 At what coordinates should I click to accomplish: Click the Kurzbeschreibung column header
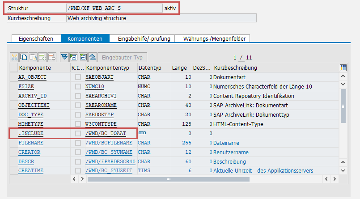point(276,68)
